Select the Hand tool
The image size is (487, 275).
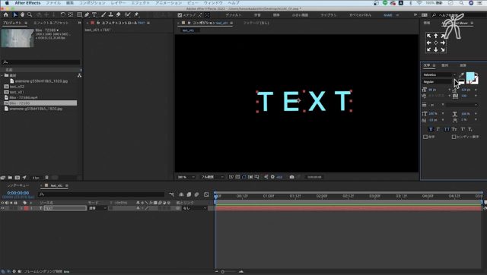[22, 14]
